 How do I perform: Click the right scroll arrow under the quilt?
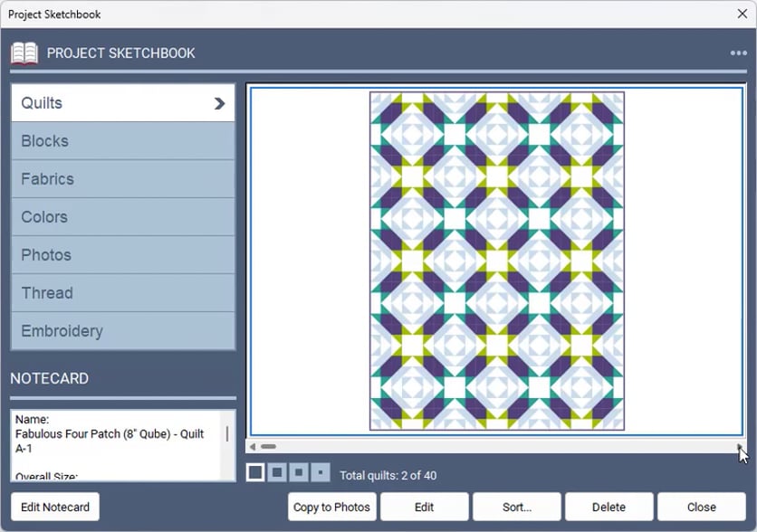pyautogui.click(x=739, y=447)
